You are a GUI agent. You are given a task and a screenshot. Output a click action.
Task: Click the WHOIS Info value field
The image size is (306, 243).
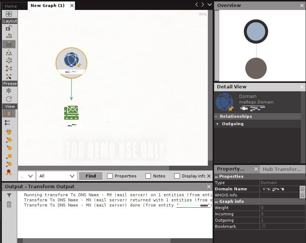click(x=279, y=195)
